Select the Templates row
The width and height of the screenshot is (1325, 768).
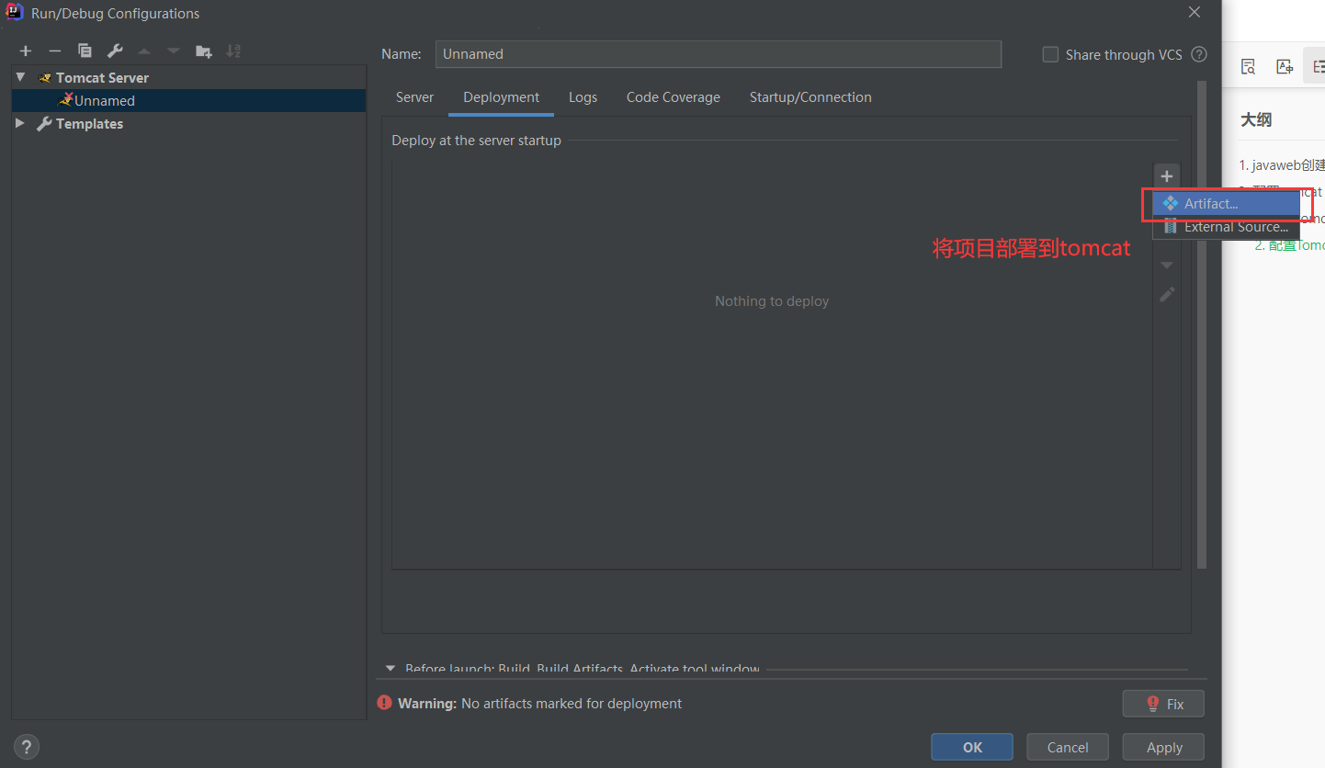188,123
